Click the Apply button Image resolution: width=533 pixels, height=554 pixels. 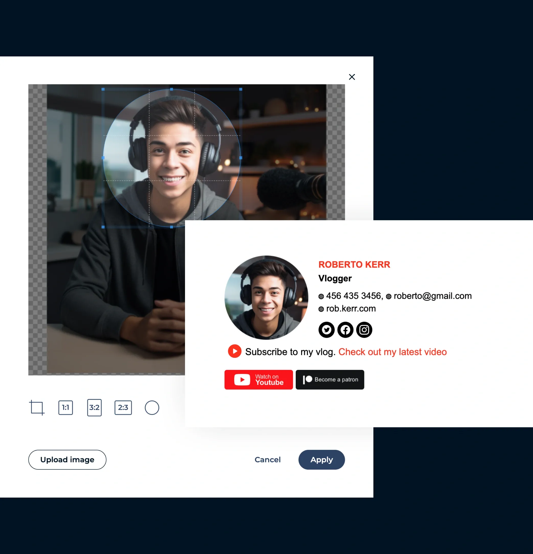(322, 460)
